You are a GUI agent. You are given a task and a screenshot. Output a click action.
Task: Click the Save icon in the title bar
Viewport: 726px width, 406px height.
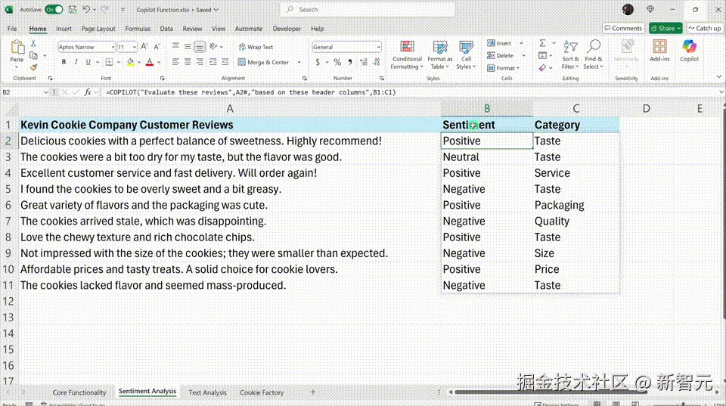(x=73, y=9)
